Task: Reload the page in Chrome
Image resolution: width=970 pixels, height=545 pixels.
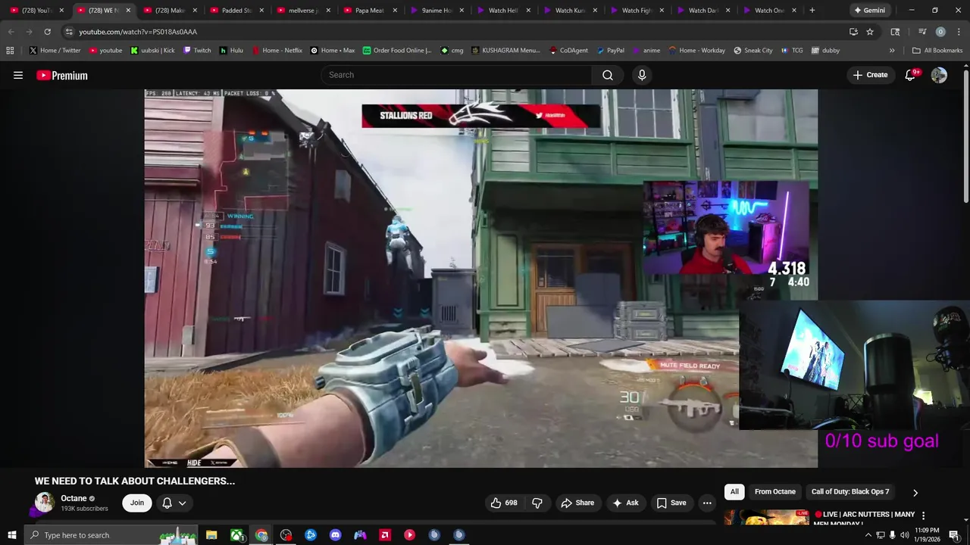Action: pyautogui.click(x=47, y=32)
